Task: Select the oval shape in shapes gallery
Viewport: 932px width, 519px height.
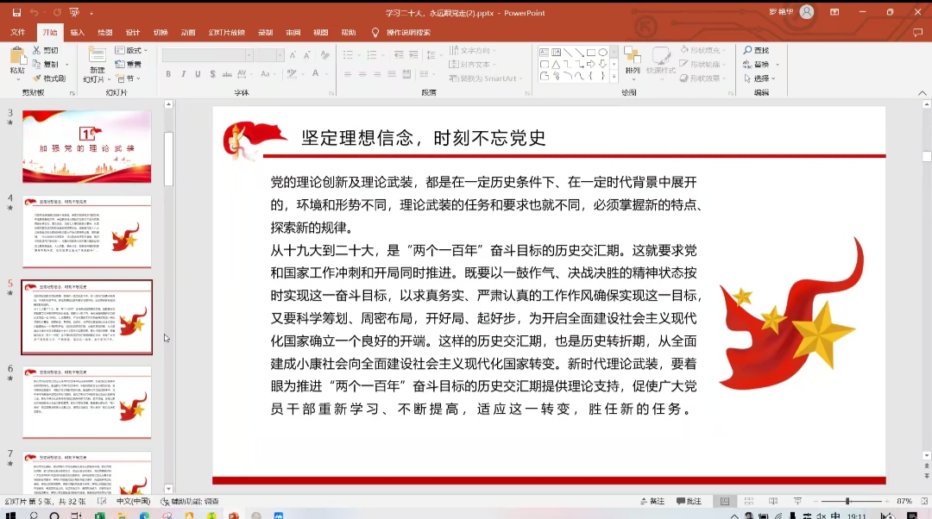Action: coord(603,53)
